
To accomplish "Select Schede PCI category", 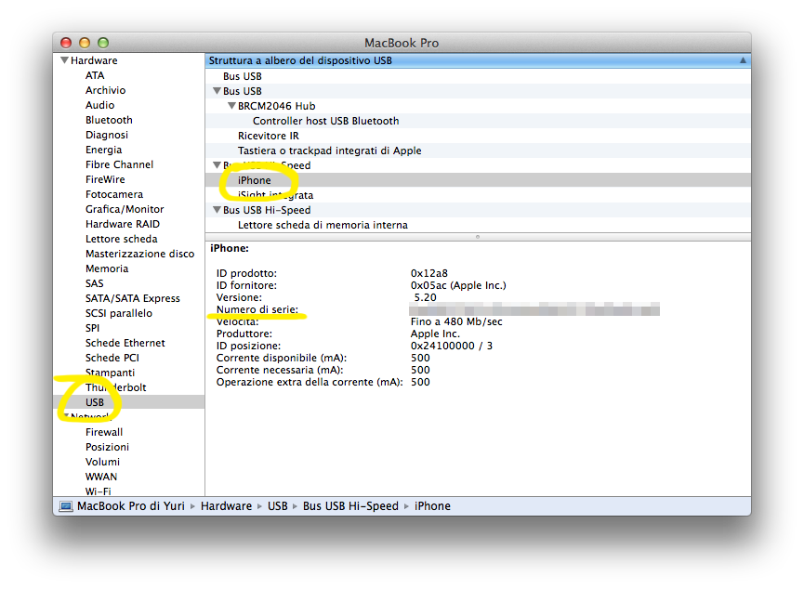I will coord(112,358).
